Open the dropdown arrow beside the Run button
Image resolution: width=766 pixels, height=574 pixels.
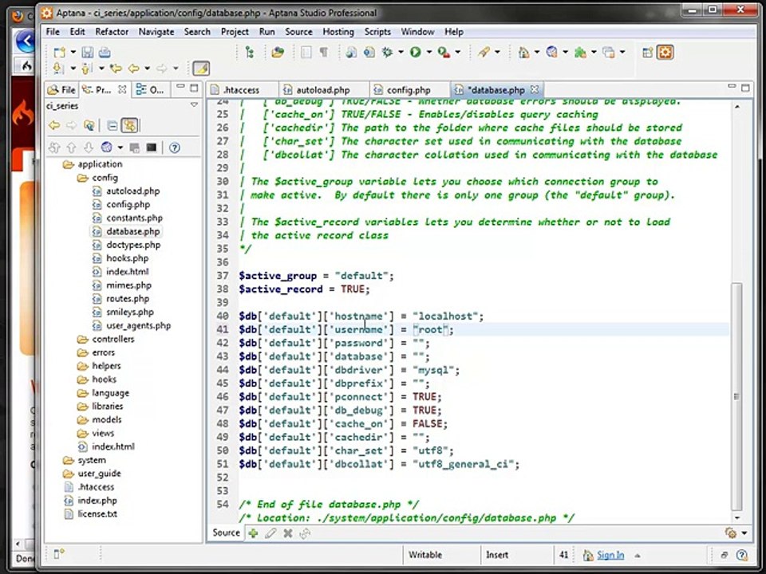[429, 52]
